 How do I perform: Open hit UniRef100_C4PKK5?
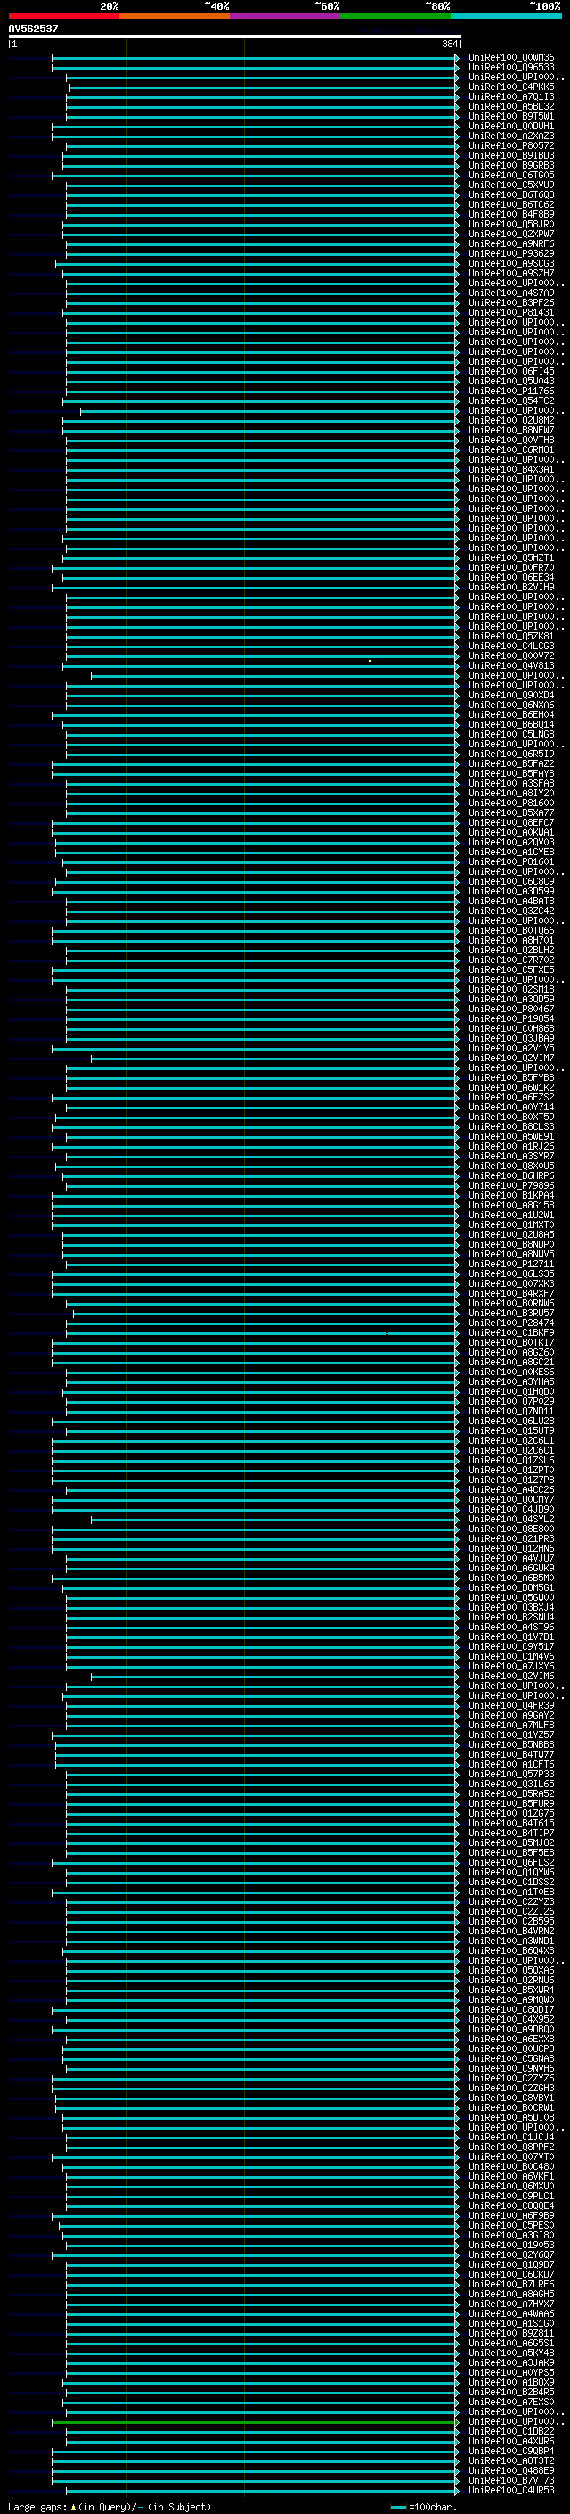(511, 87)
